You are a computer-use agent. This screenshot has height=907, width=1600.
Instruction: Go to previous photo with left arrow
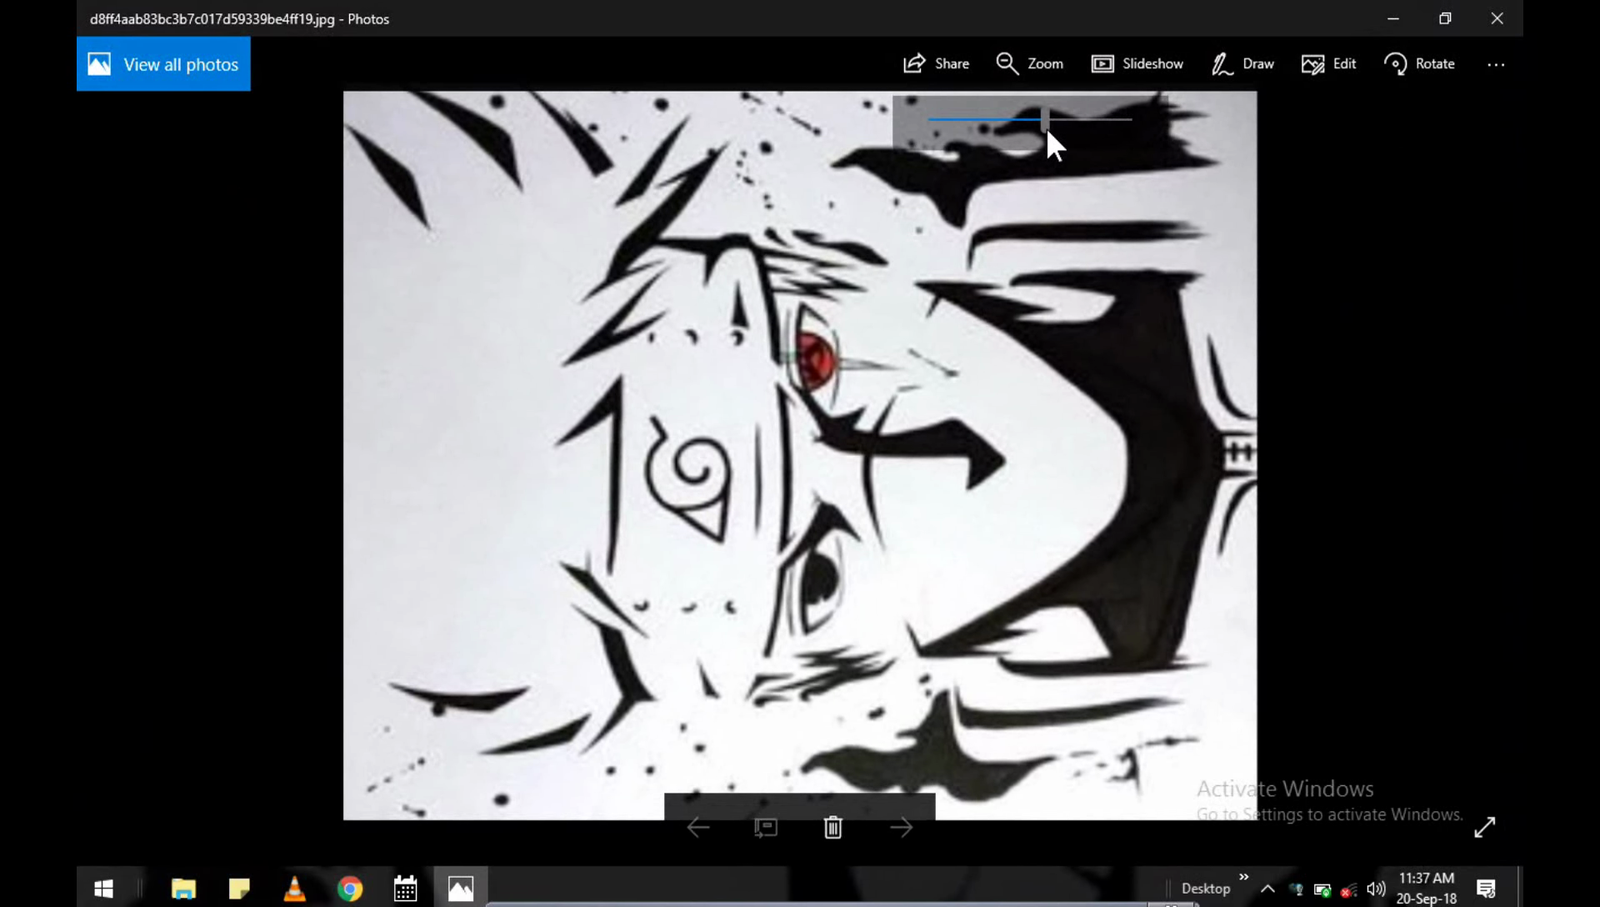pyautogui.click(x=698, y=827)
